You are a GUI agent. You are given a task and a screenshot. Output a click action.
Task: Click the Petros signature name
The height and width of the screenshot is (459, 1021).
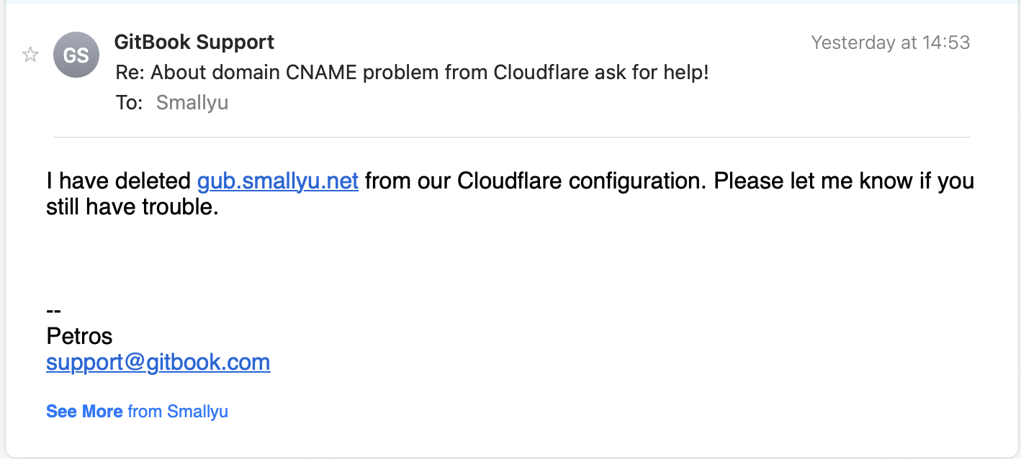point(79,336)
